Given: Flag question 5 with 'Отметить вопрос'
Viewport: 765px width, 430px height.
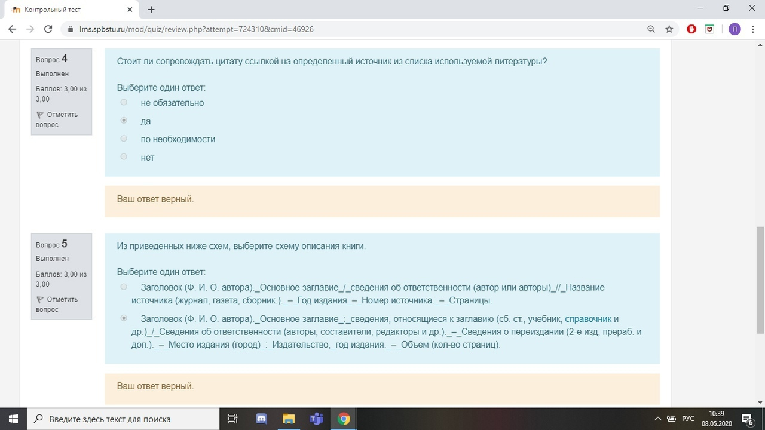Looking at the screenshot, I should 57,305.
